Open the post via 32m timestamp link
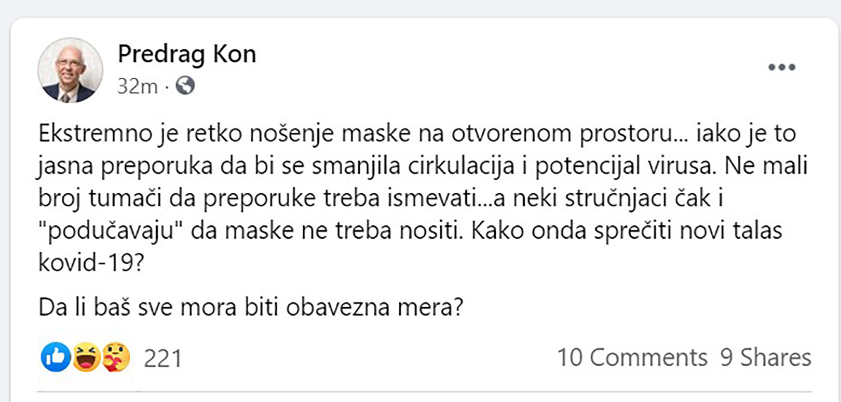This screenshot has width=841, height=402. [x=136, y=86]
